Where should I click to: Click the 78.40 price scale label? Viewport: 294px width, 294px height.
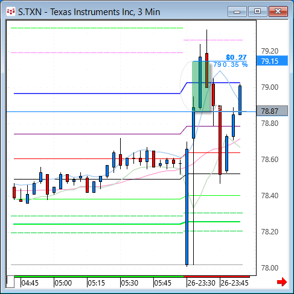[270, 196]
